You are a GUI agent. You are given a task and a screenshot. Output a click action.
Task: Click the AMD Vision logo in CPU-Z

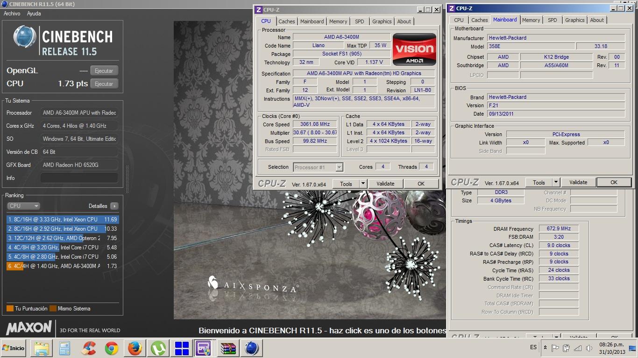[x=414, y=49]
